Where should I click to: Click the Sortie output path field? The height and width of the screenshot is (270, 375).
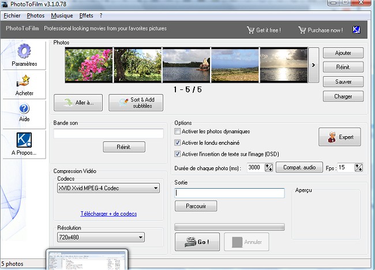pyautogui.click(x=230, y=193)
